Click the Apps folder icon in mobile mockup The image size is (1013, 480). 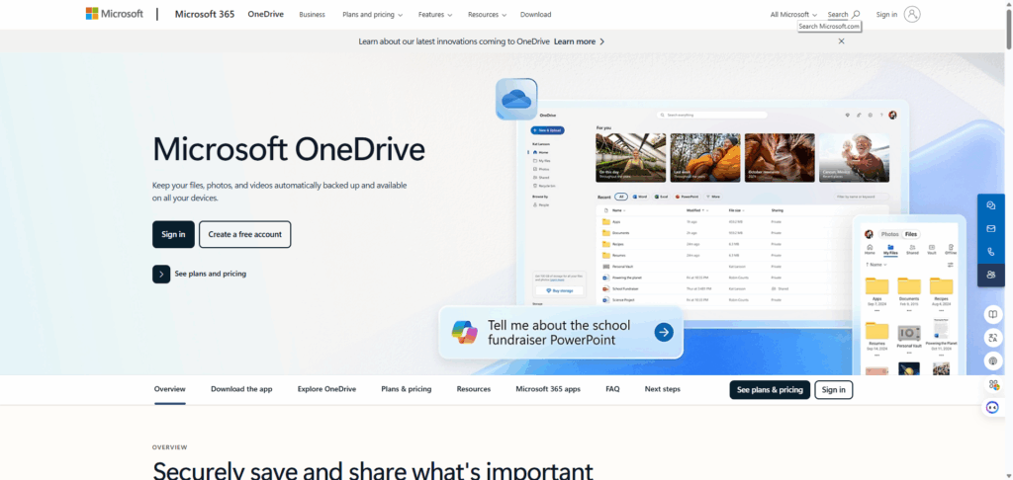click(x=876, y=285)
